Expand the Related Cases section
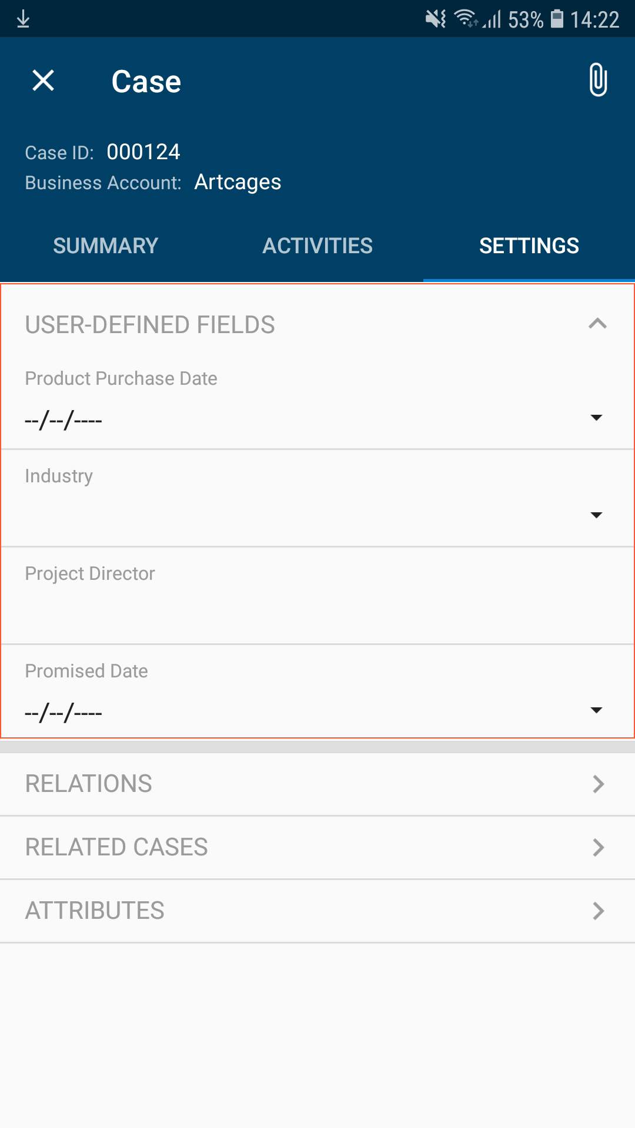Image resolution: width=635 pixels, height=1128 pixels. [x=317, y=847]
